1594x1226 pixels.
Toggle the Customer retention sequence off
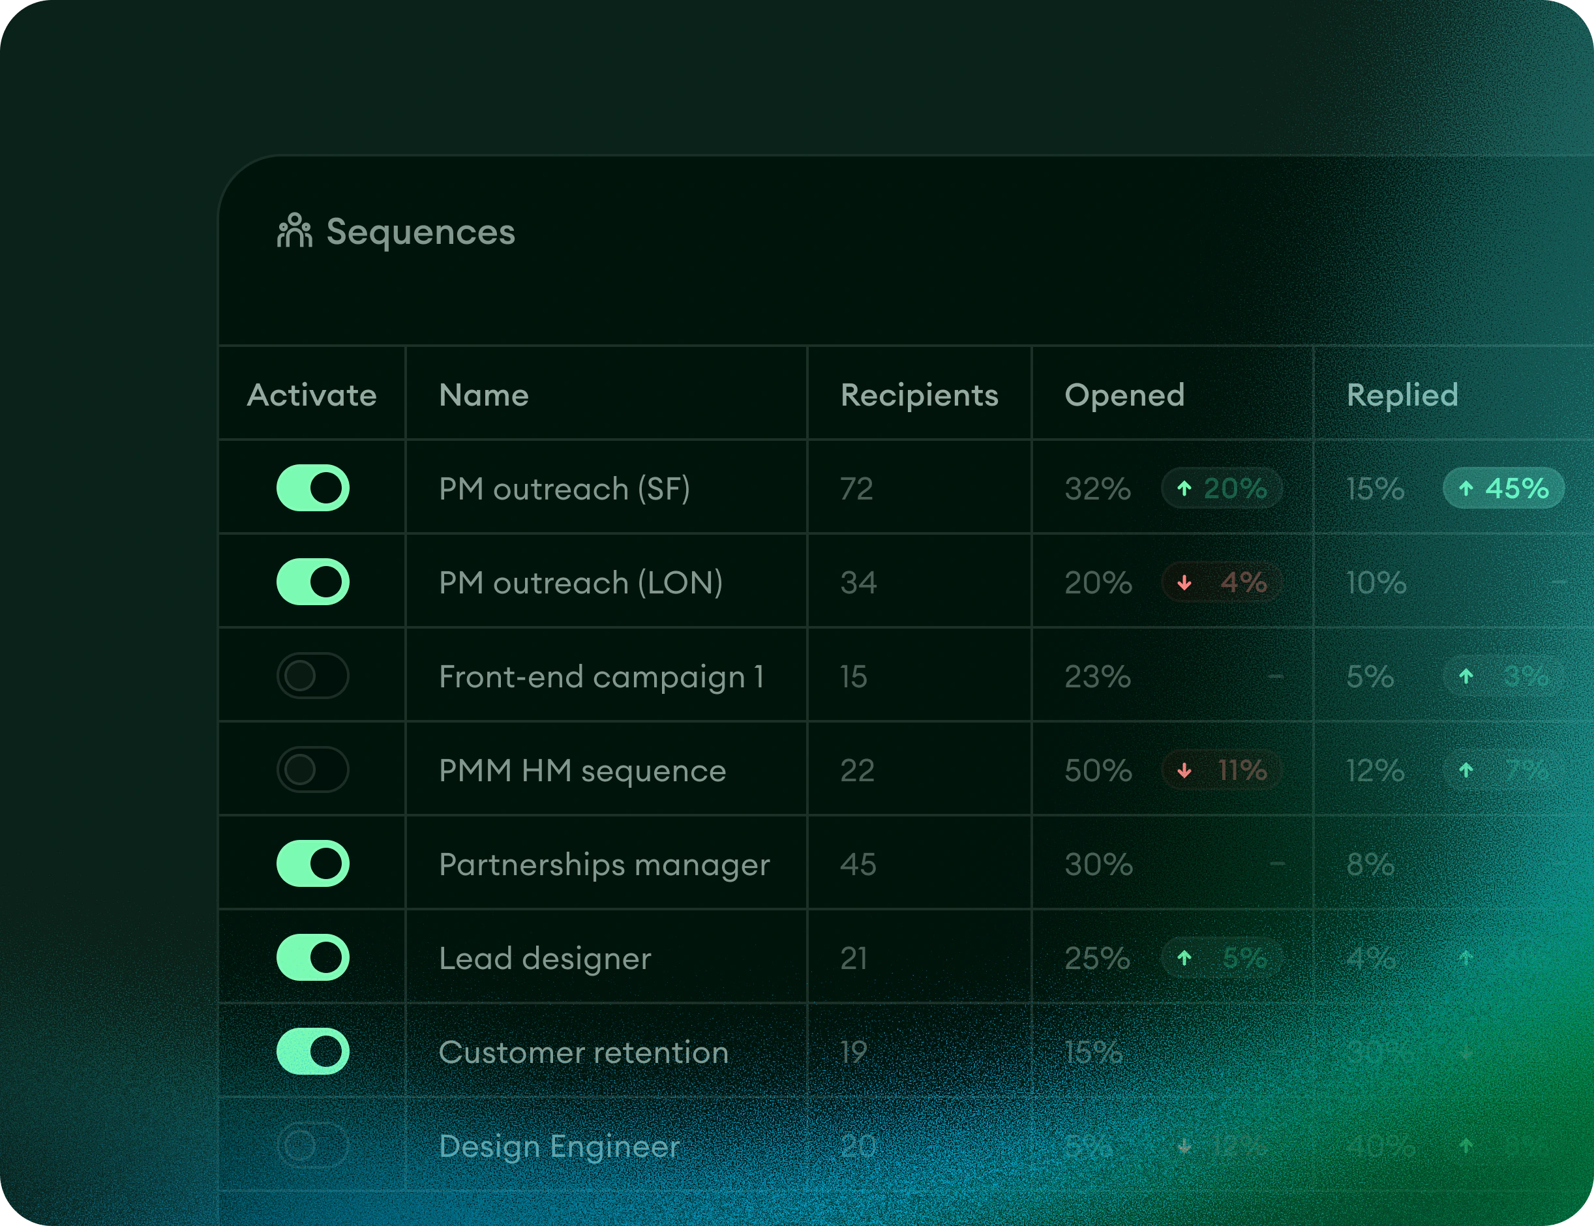click(x=312, y=1052)
